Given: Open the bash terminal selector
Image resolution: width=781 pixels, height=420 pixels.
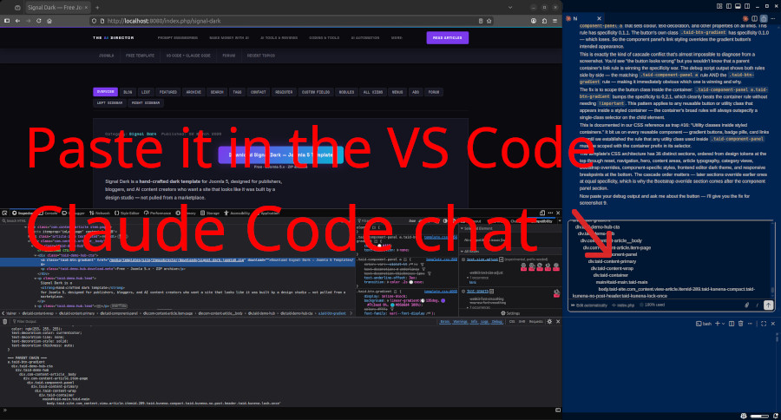Looking at the screenshot, I should click(703, 324).
